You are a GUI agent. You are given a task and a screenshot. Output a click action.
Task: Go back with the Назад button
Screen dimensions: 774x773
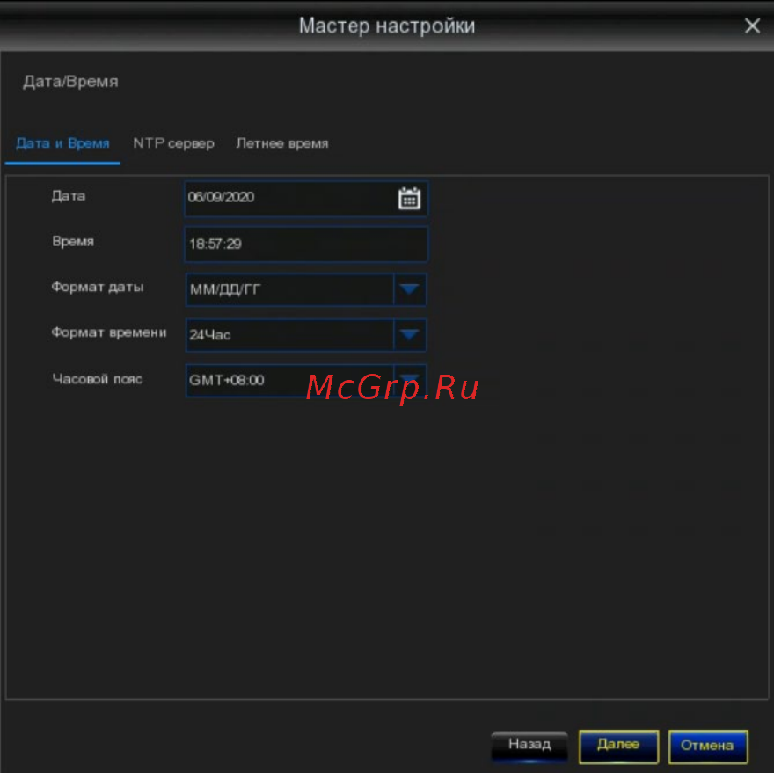(x=529, y=746)
